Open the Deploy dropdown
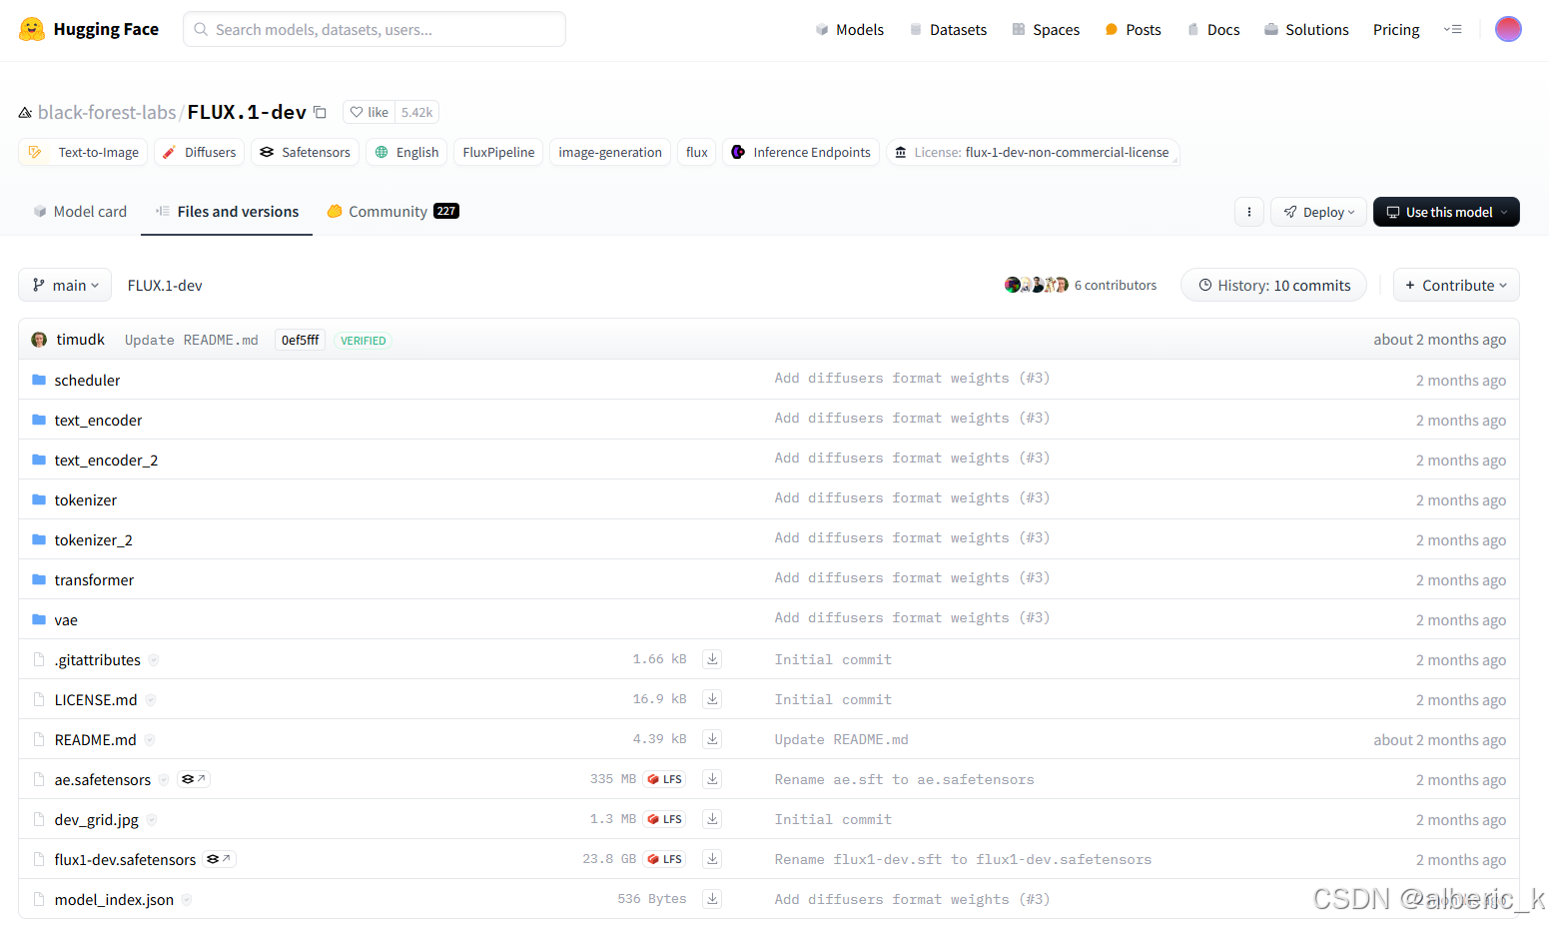 [1318, 212]
